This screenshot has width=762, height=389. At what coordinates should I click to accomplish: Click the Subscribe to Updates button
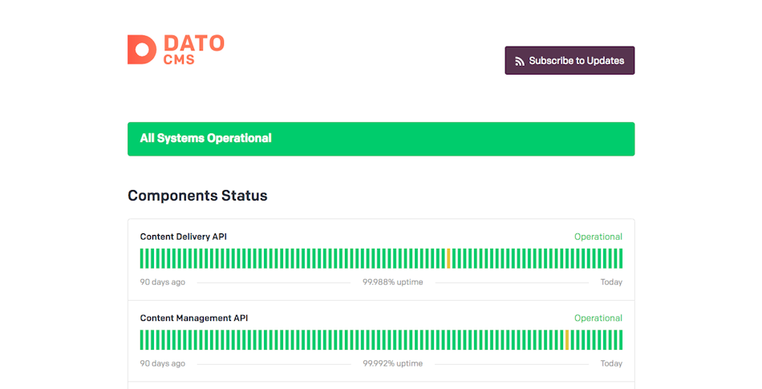569,61
